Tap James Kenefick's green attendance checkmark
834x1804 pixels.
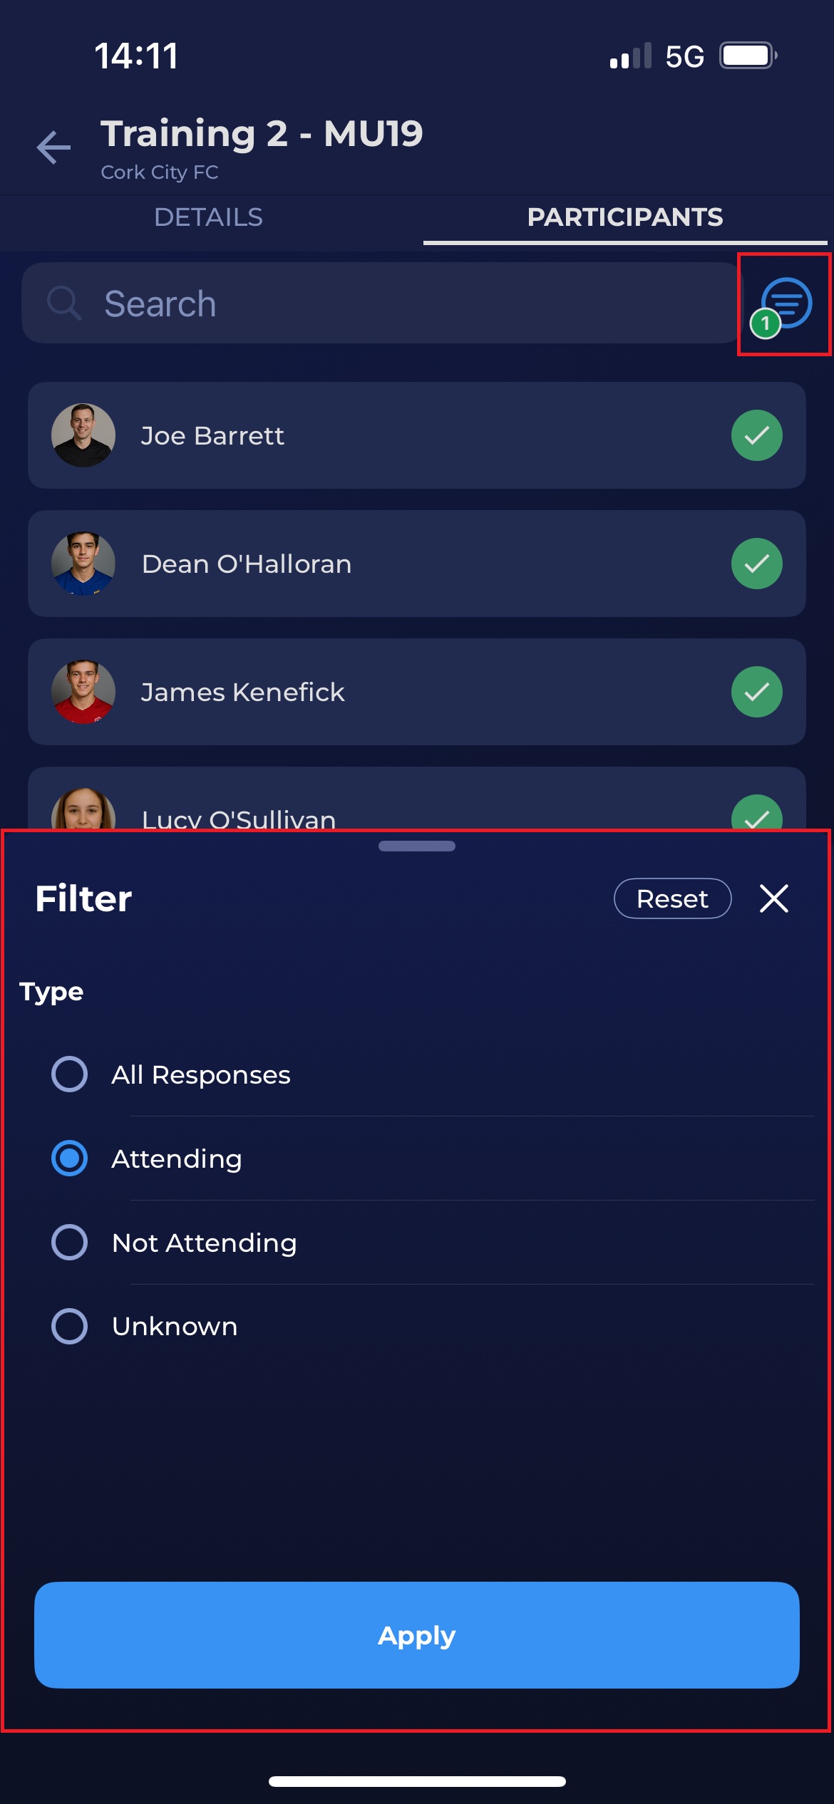tap(756, 692)
